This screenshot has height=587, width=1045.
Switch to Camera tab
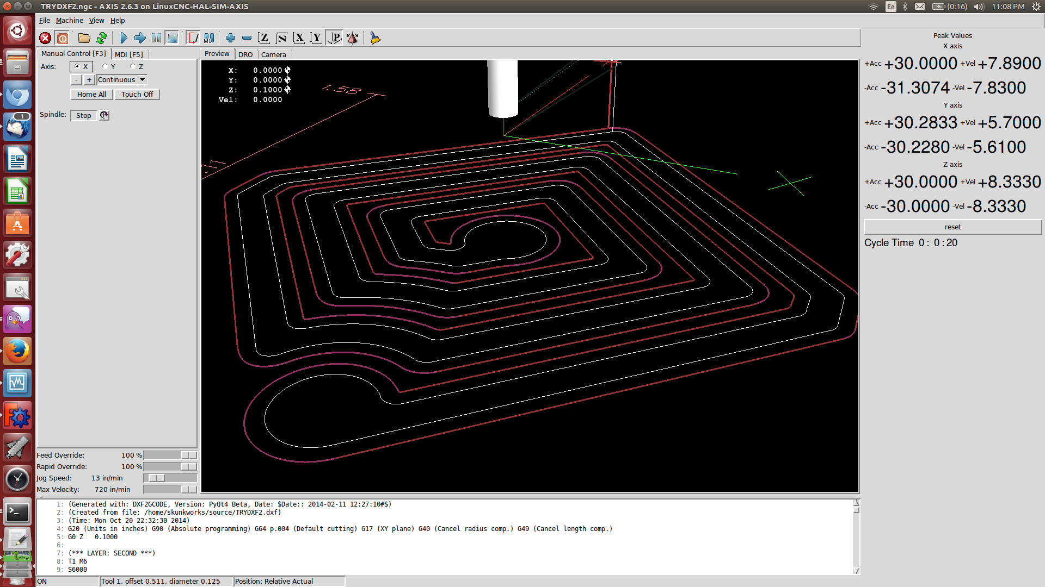click(274, 54)
